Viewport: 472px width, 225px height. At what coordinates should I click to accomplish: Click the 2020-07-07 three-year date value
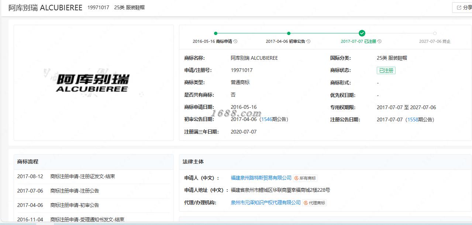(244, 132)
